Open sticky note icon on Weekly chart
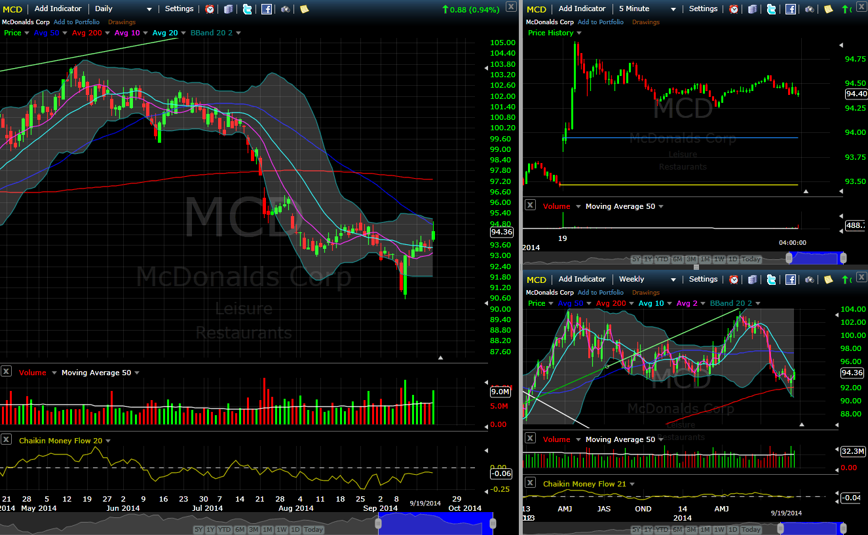 (828, 280)
